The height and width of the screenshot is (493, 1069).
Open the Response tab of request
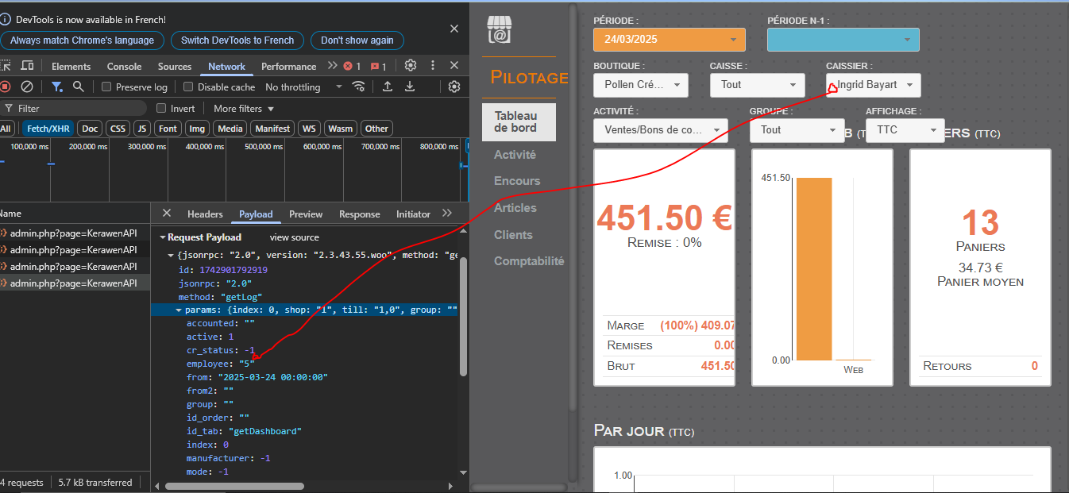(x=359, y=214)
